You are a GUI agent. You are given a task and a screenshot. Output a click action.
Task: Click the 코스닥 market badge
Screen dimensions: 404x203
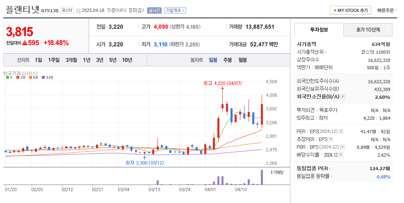67,10
